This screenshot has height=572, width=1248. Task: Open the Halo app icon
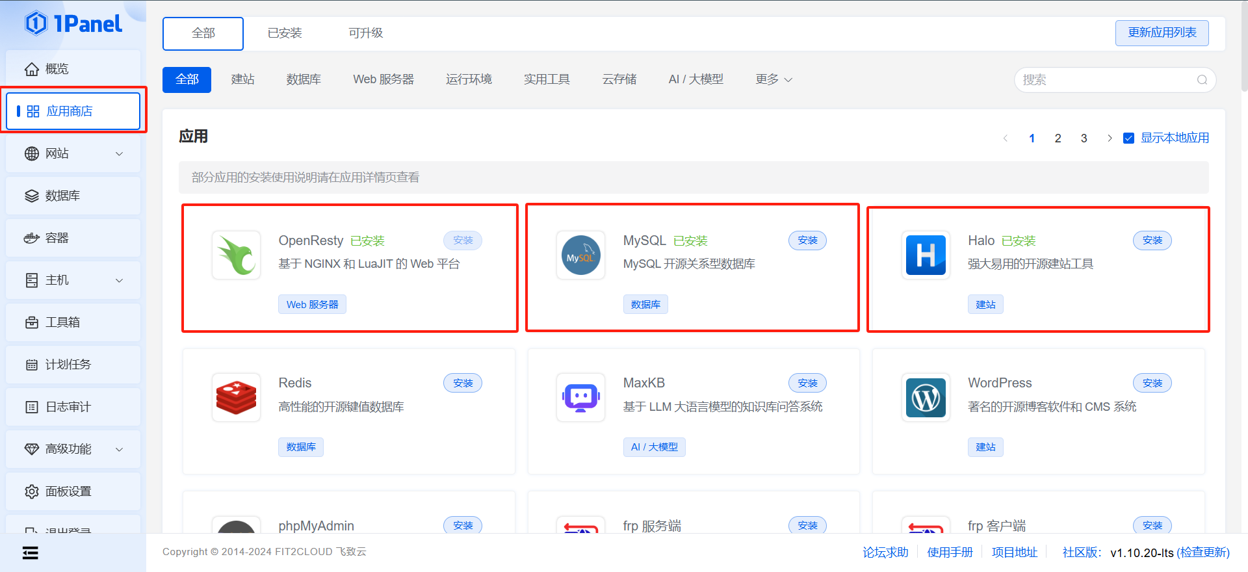pos(926,255)
